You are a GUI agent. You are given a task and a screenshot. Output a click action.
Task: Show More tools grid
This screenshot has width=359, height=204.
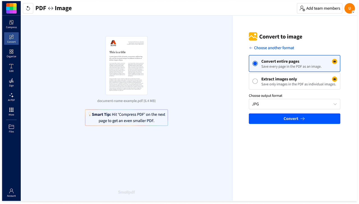[11, 112]
